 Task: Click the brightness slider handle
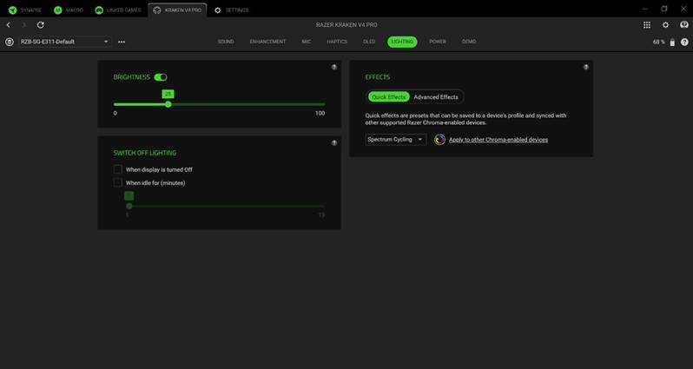point(168,104)
